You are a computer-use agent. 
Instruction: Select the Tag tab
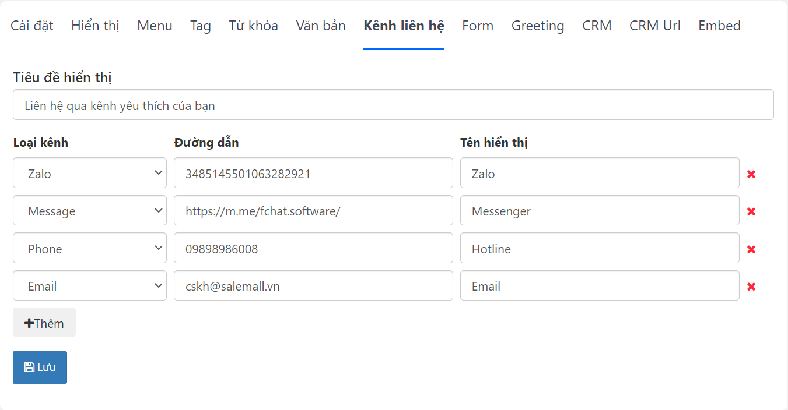[x=201, y=26]
